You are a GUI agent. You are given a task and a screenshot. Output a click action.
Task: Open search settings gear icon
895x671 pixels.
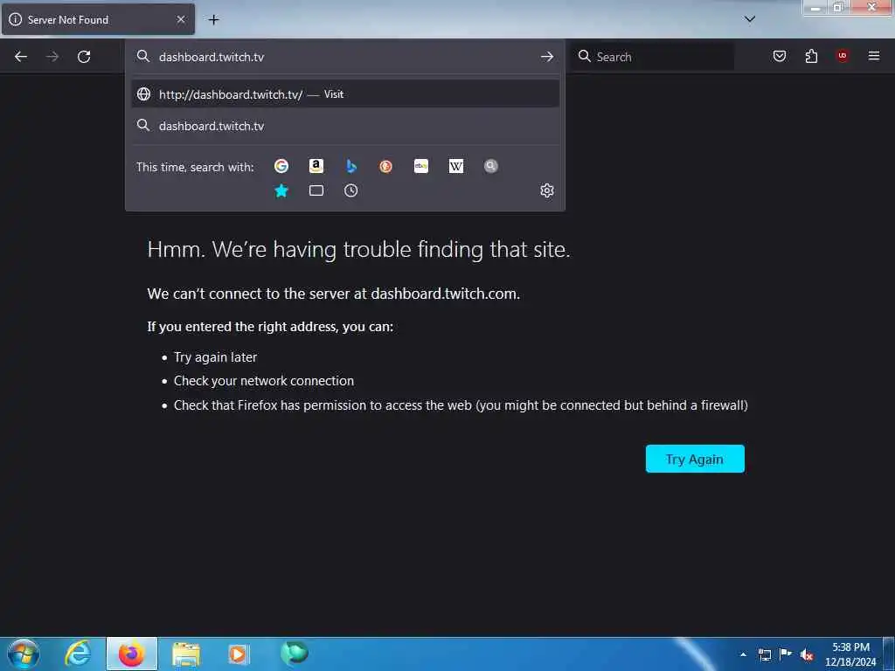tap(547, 190)
